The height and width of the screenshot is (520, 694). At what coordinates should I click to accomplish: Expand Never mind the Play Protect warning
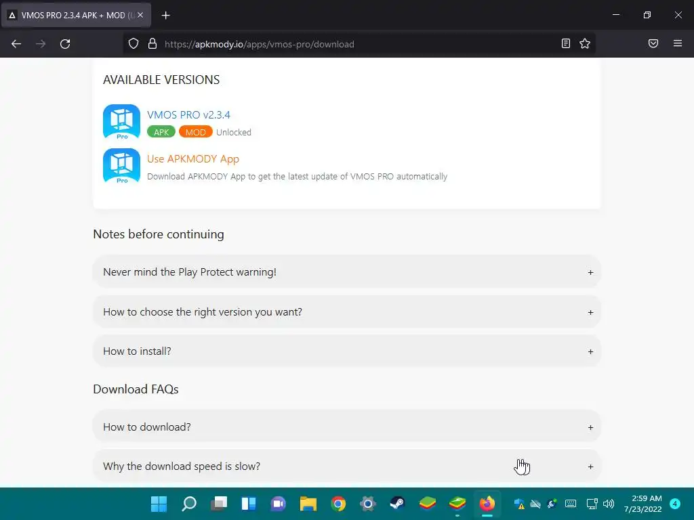346,272
